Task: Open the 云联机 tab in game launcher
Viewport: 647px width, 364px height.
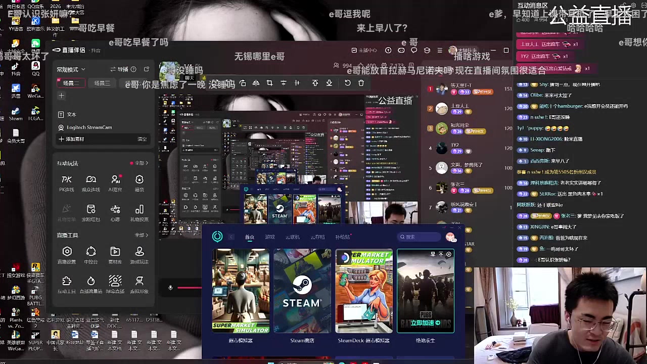Action: [293, 237]
